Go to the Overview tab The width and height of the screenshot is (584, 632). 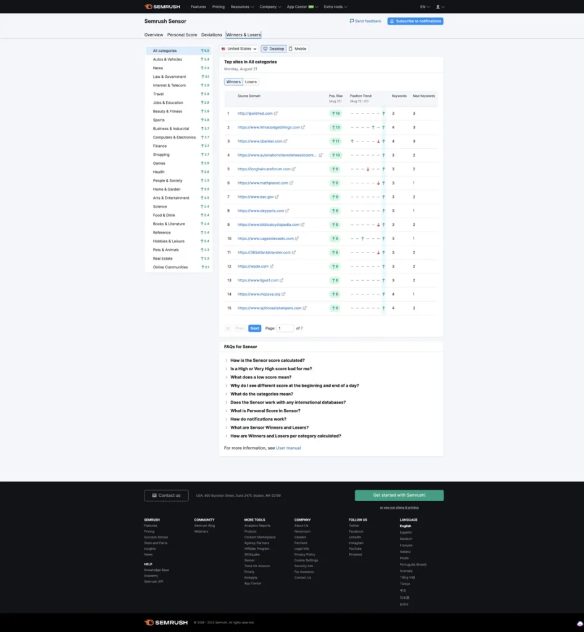pos(154,35)
